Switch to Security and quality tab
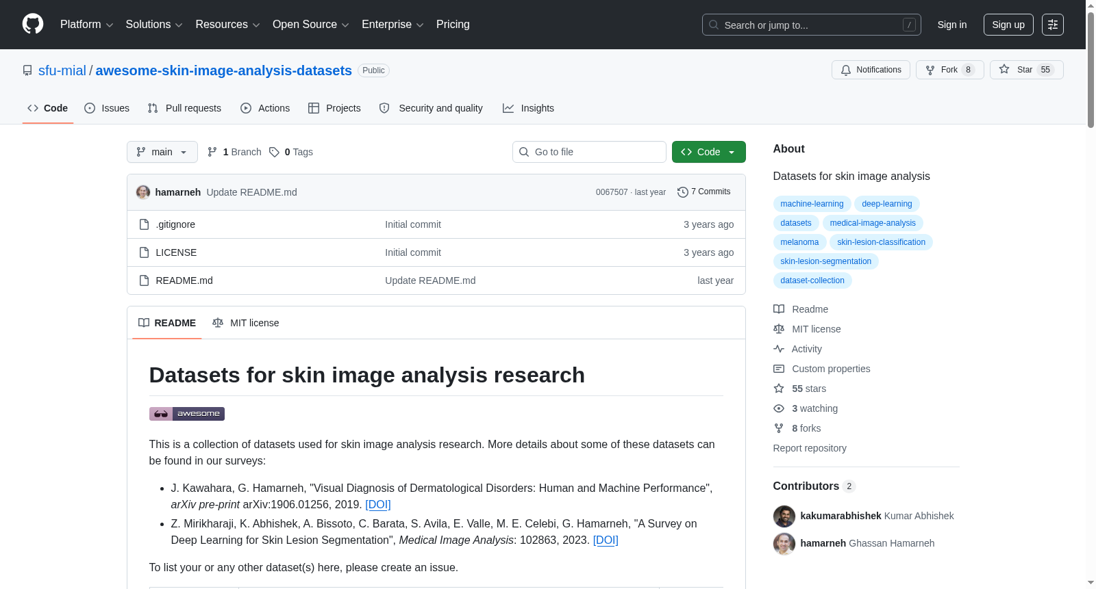Image resolution: width=1096 pixels, height=589 pixels. coord(431,108)
